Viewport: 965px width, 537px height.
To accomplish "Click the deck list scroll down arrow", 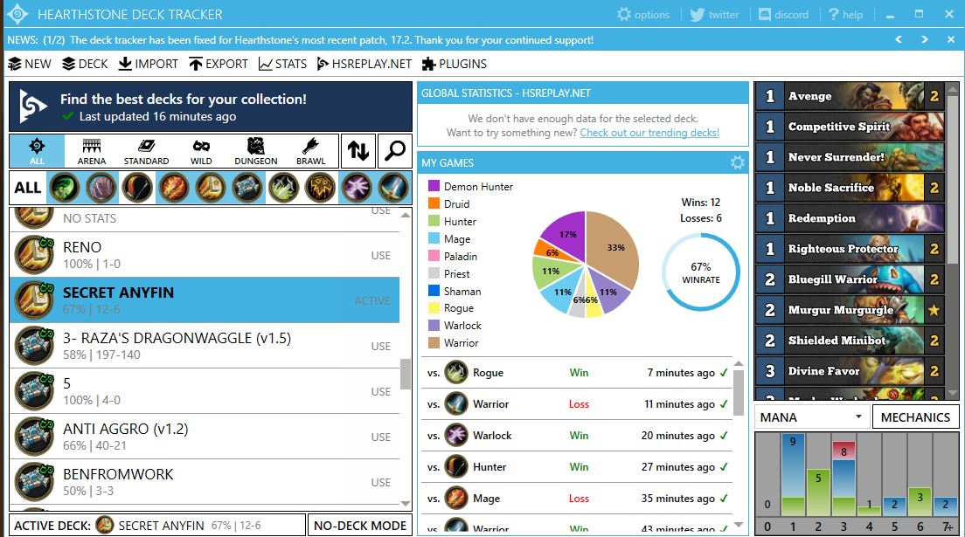I will [406, 503].
